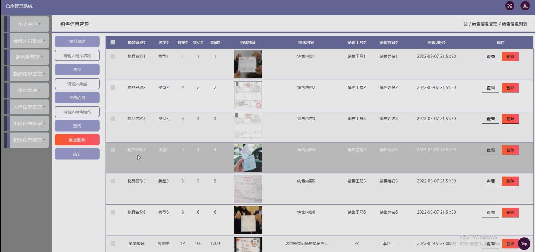The width and height of the screenshot is (535, 252).
Task: Sort by 类型 column arrows
Action: pyautogui.click(x=168, y=42)
